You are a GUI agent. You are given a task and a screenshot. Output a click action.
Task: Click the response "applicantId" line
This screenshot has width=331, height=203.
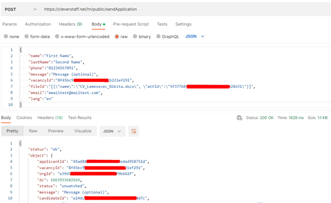tap(93, 162)
